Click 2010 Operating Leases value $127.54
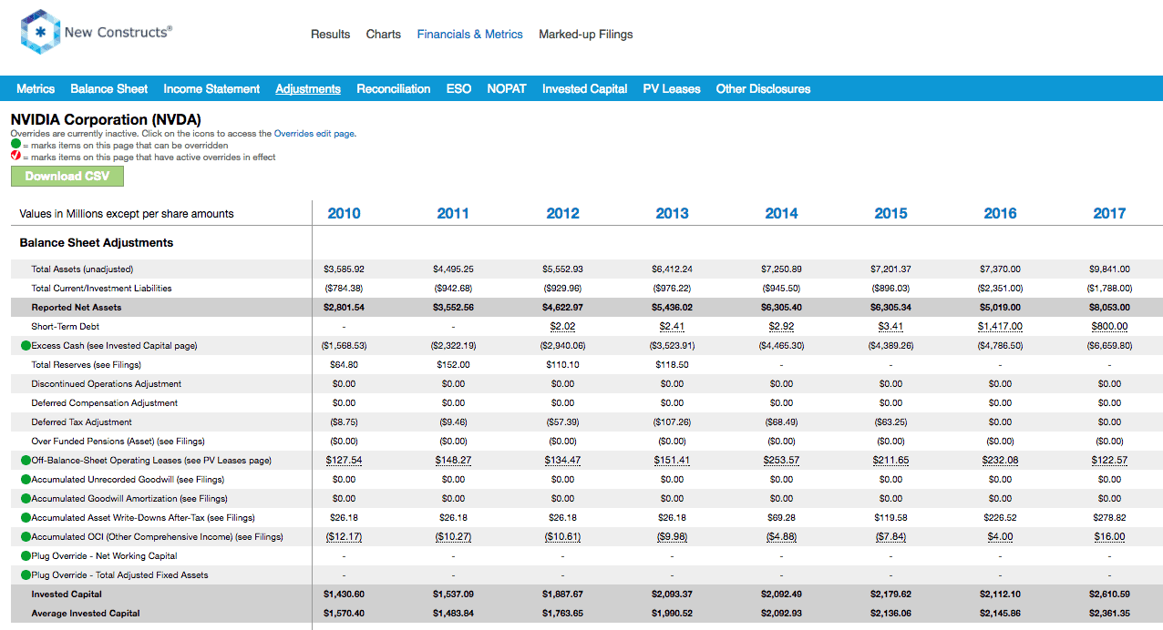The width and height of the screenshot is (1163, 630). pyautogui.click(x=344, y=461)
